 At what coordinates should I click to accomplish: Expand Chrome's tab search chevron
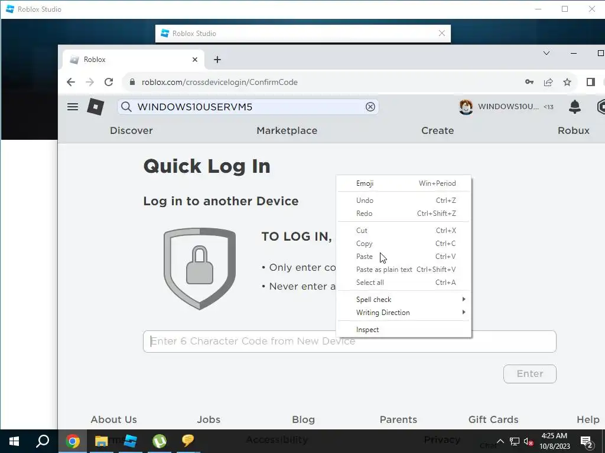click(x=547, y=53)
